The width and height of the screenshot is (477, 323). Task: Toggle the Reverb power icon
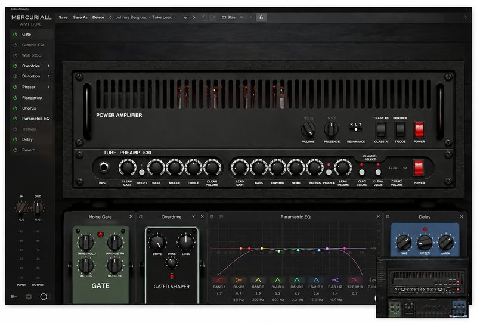pos(15,150)
